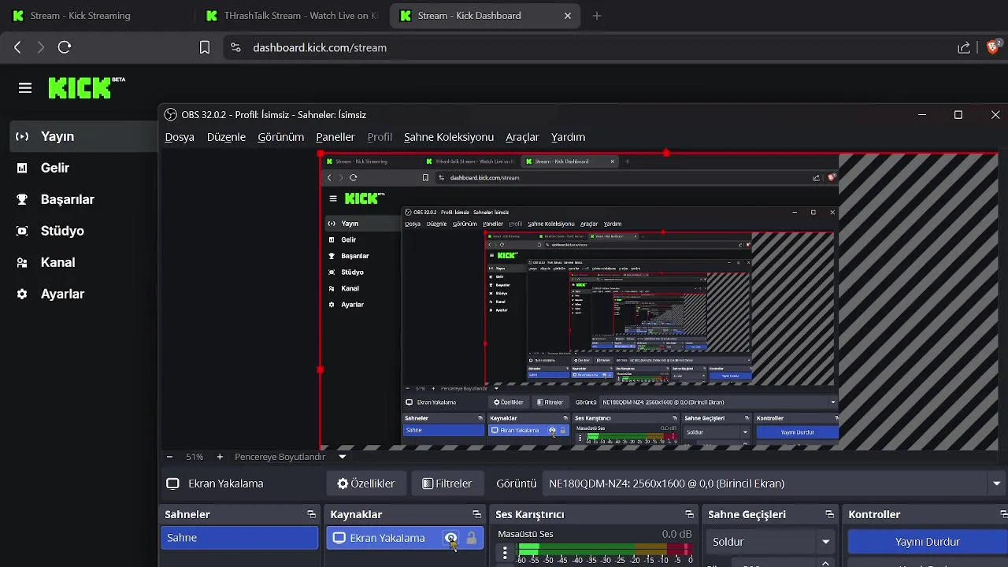
Task: Pop out the Ses Karıştırıcı dock
Action: [x=689, y=514]
